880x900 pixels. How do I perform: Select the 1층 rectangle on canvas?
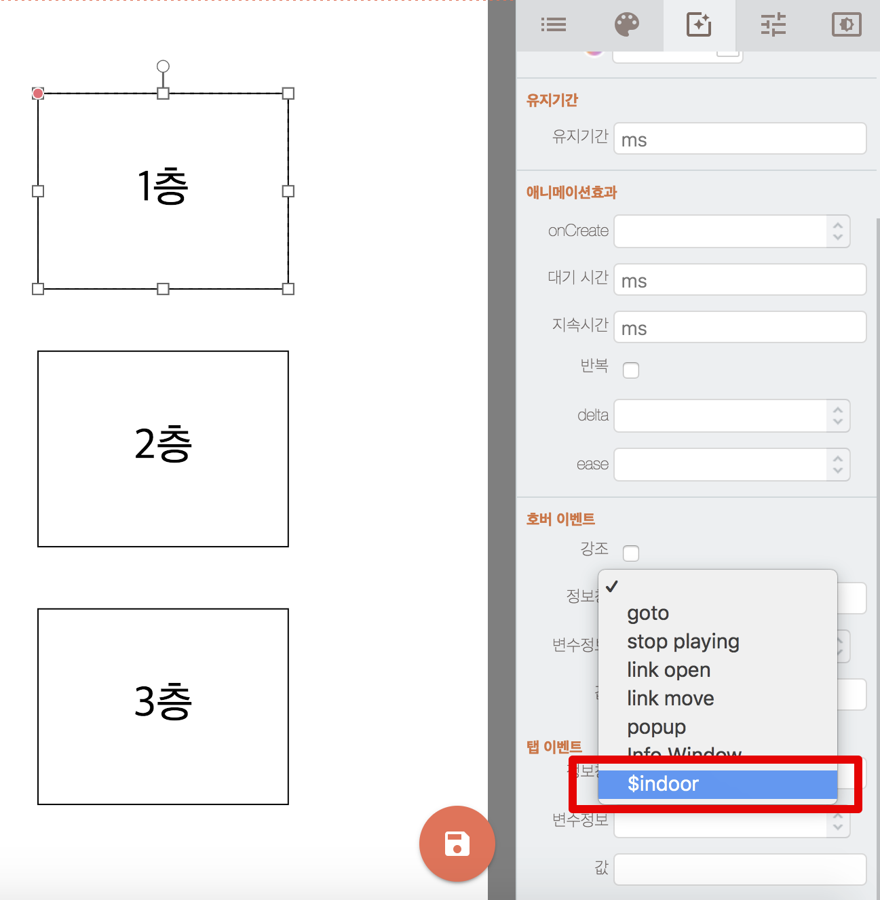tap(163, 191)
